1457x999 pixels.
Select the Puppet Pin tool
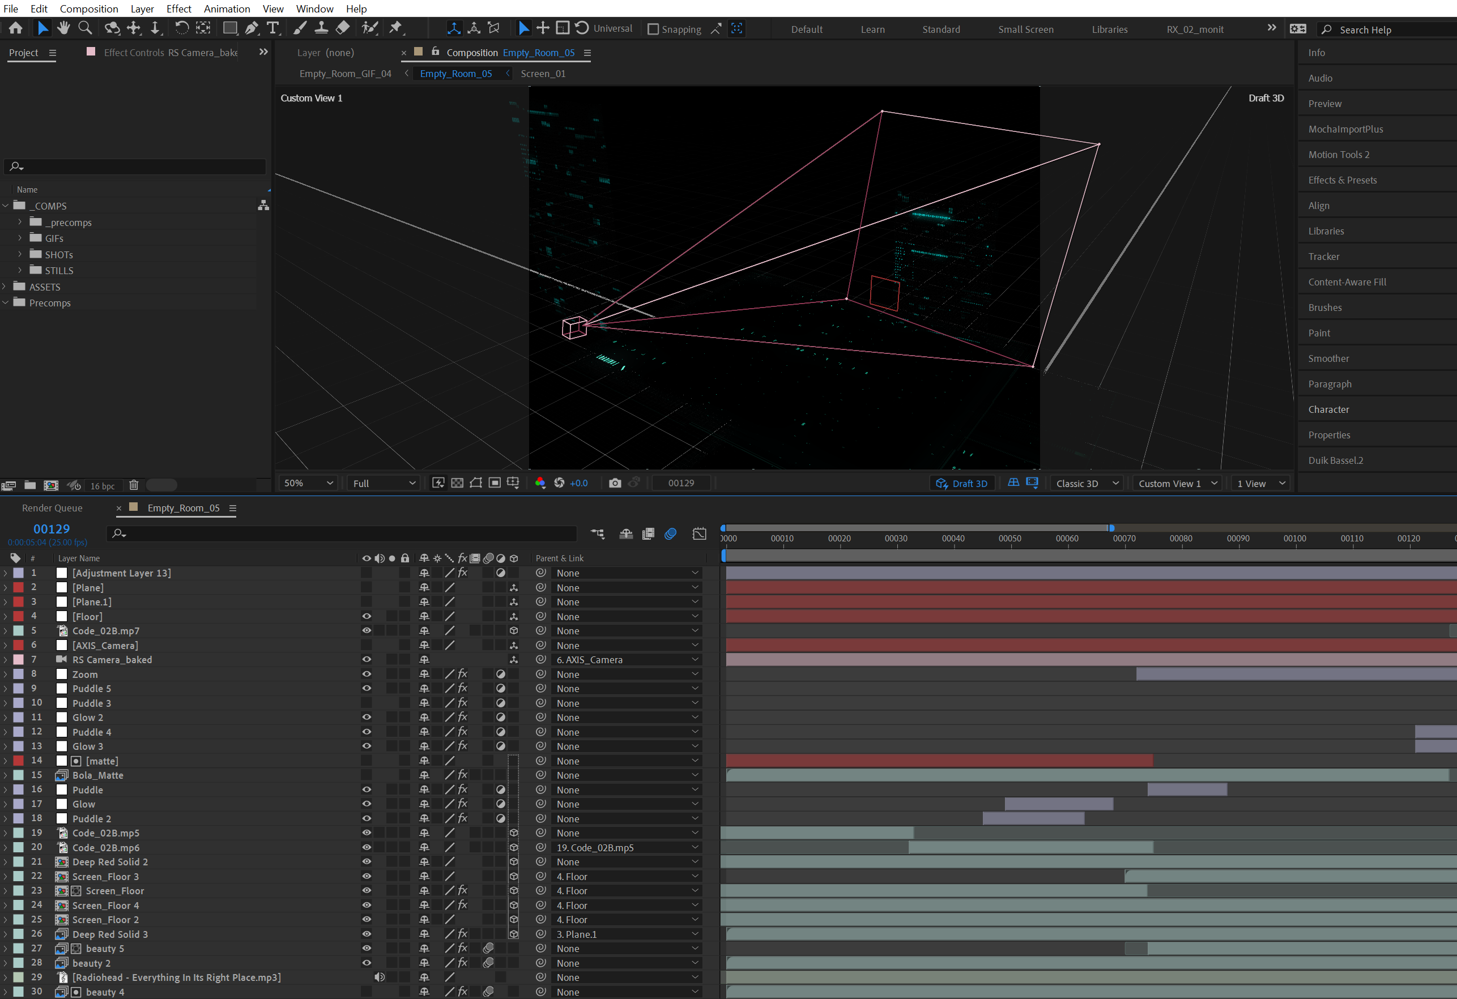click(x=395, y=28)
